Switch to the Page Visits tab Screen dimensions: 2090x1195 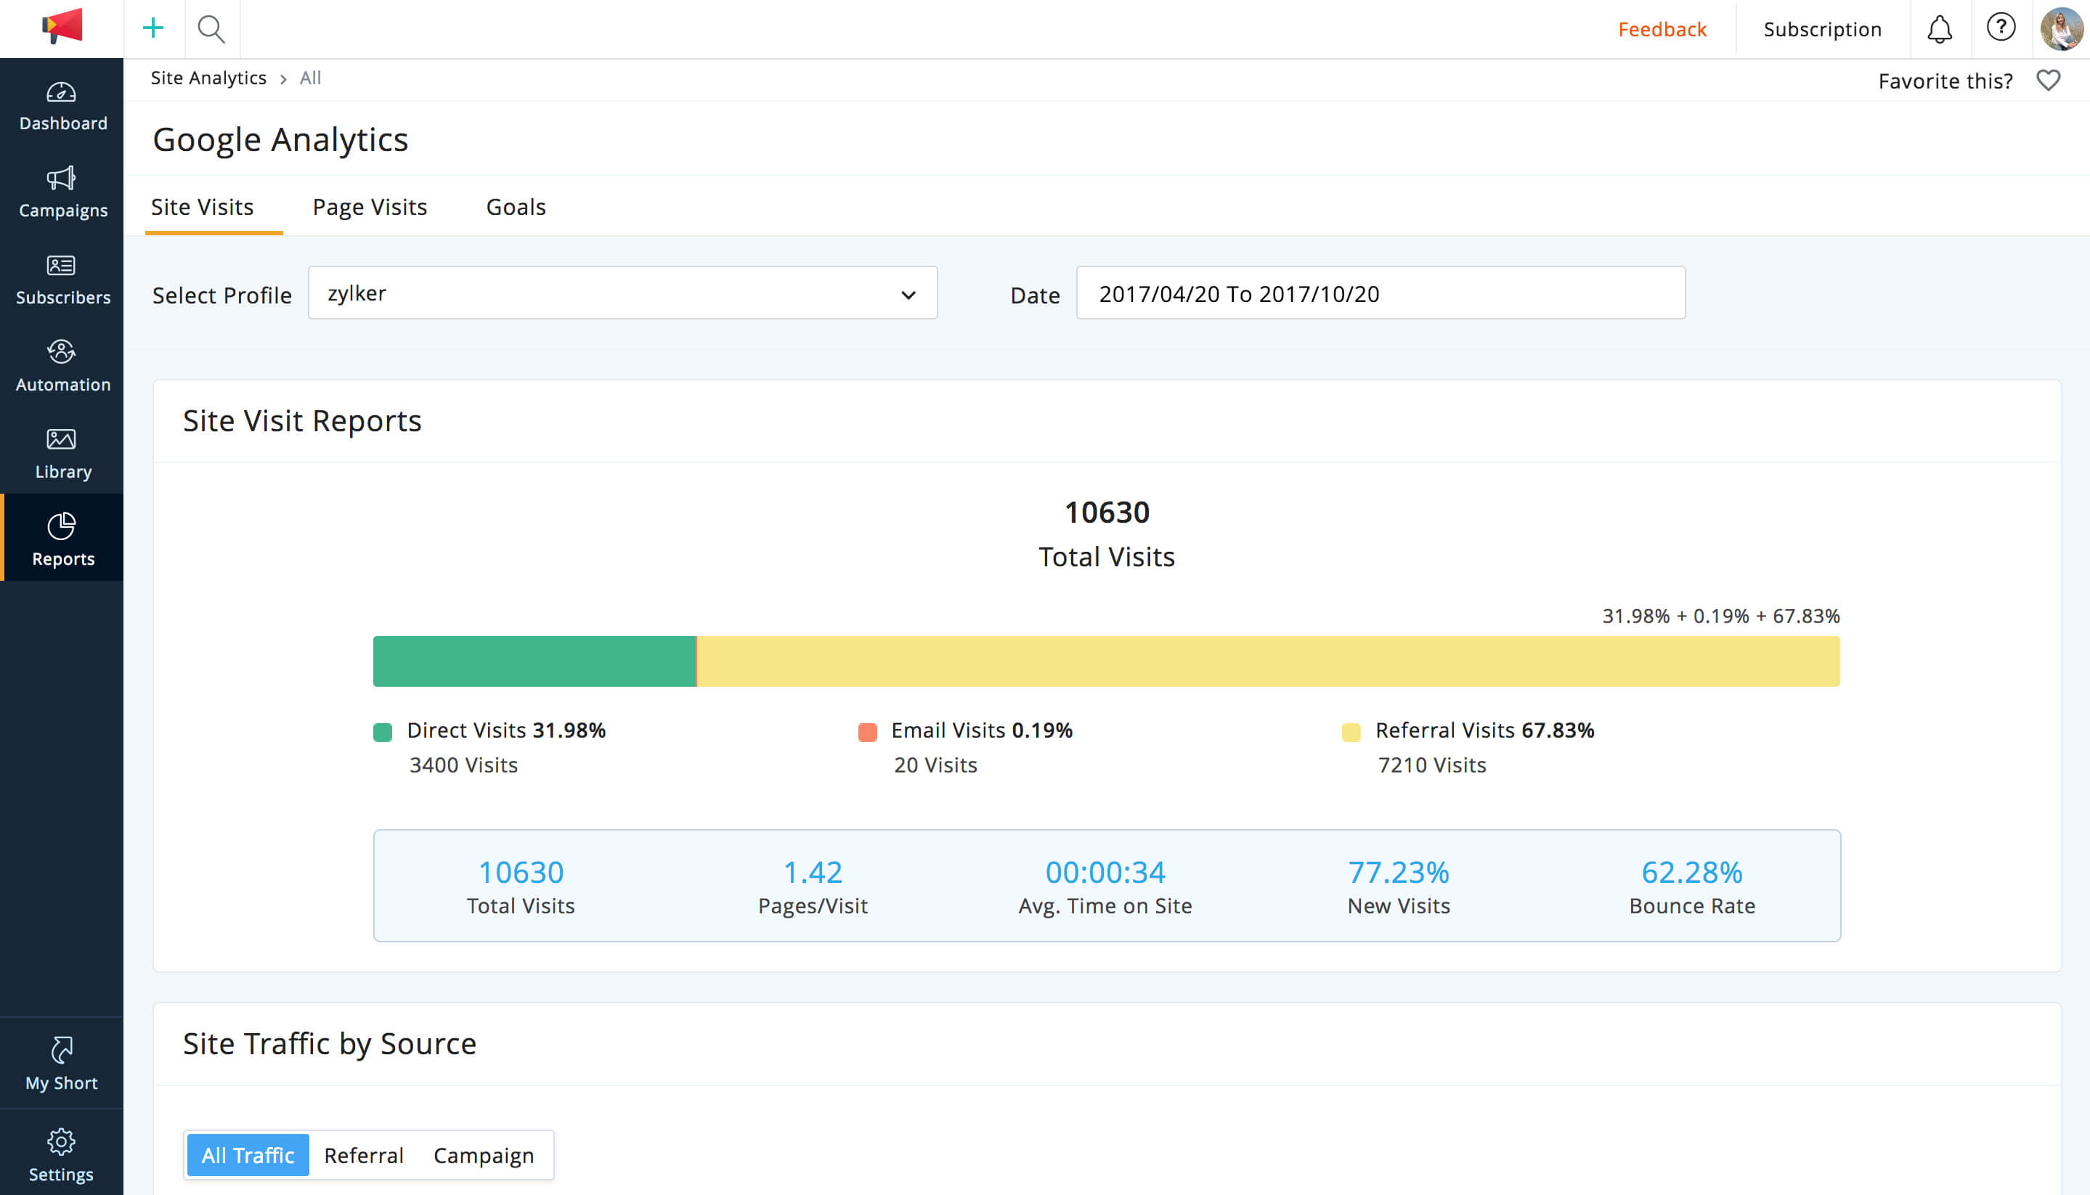(370, 207)
